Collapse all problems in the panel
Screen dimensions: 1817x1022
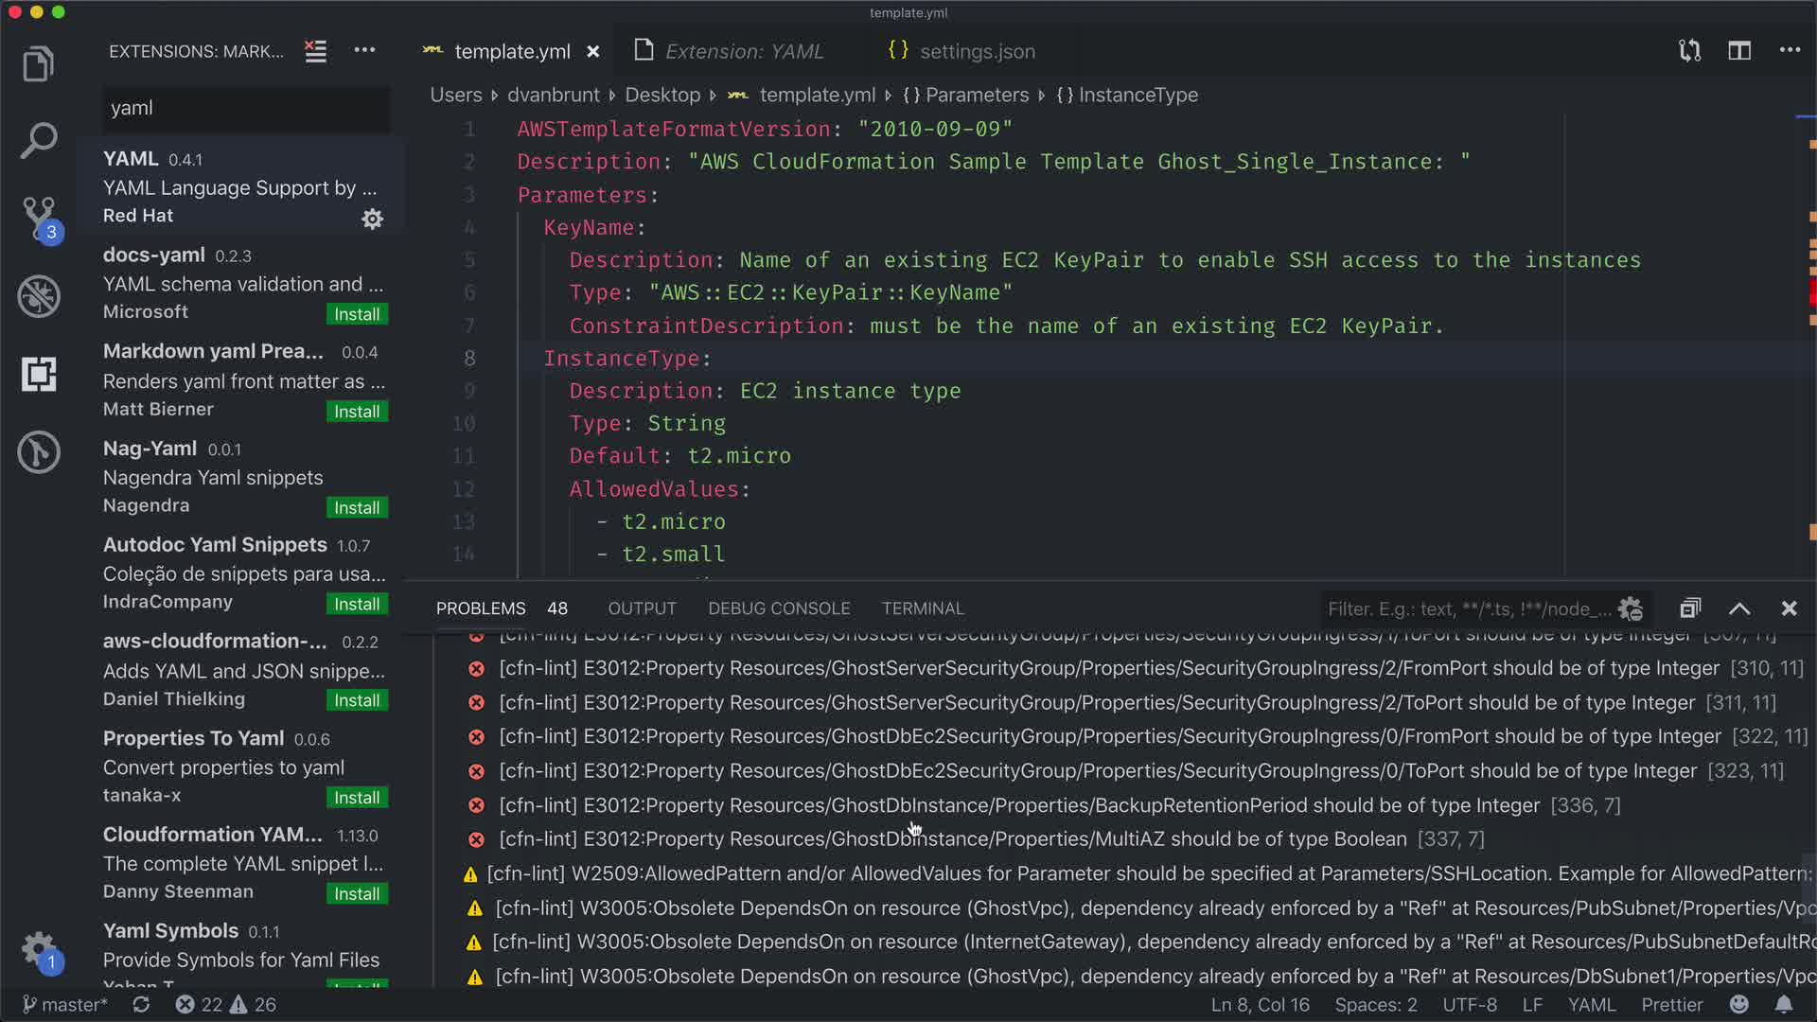tap(1690, 608)
